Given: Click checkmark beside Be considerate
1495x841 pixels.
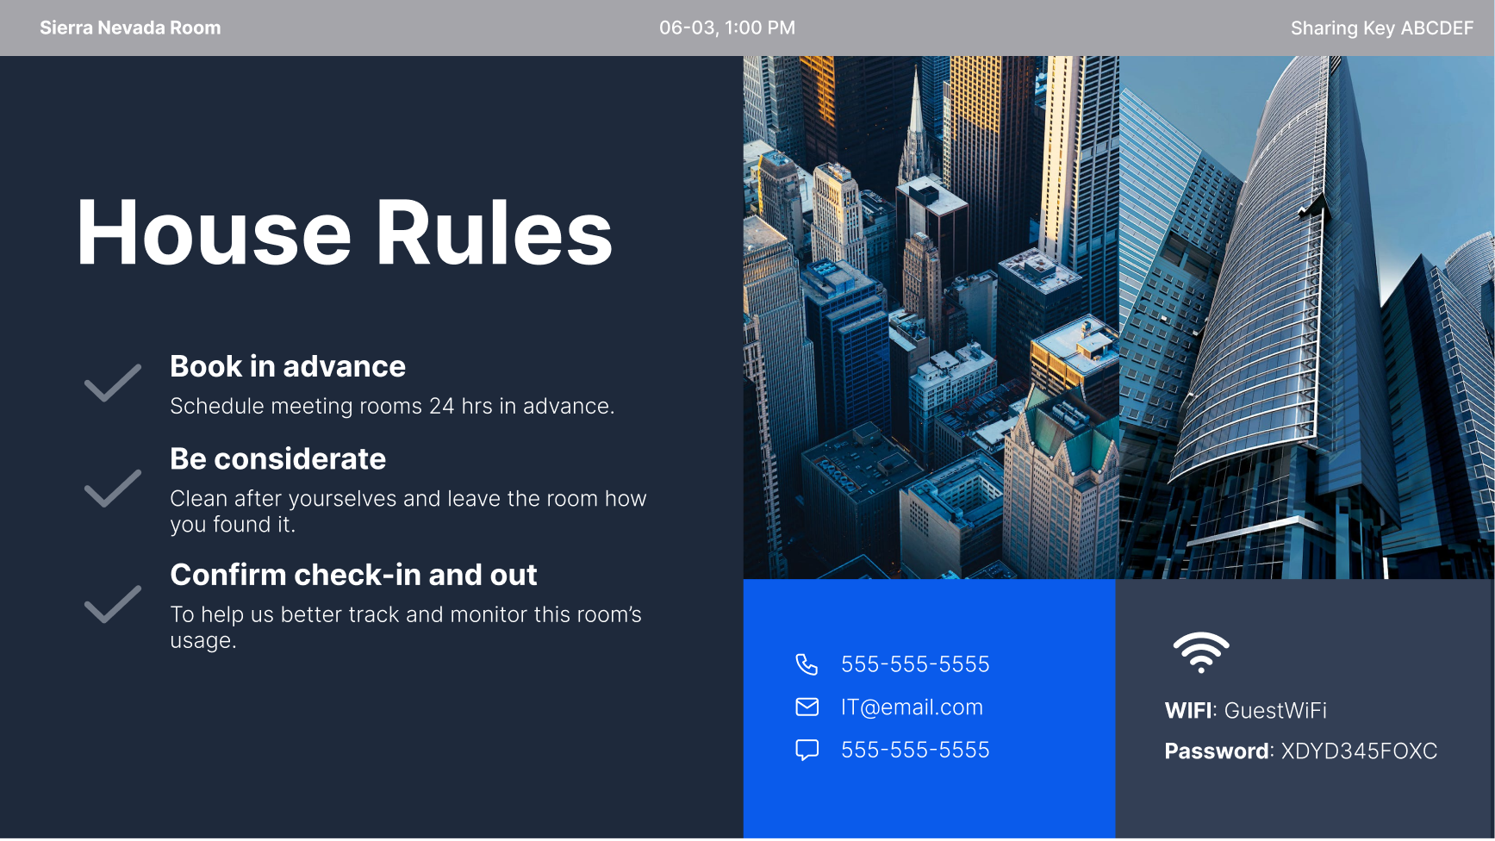Looking at the screenshot, I should (x=113, y=489).
